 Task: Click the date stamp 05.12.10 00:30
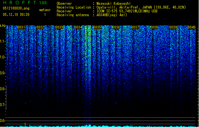tap(16, 15)
